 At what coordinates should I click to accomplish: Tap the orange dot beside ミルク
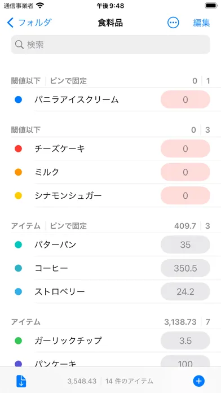(x=18, y=172)
